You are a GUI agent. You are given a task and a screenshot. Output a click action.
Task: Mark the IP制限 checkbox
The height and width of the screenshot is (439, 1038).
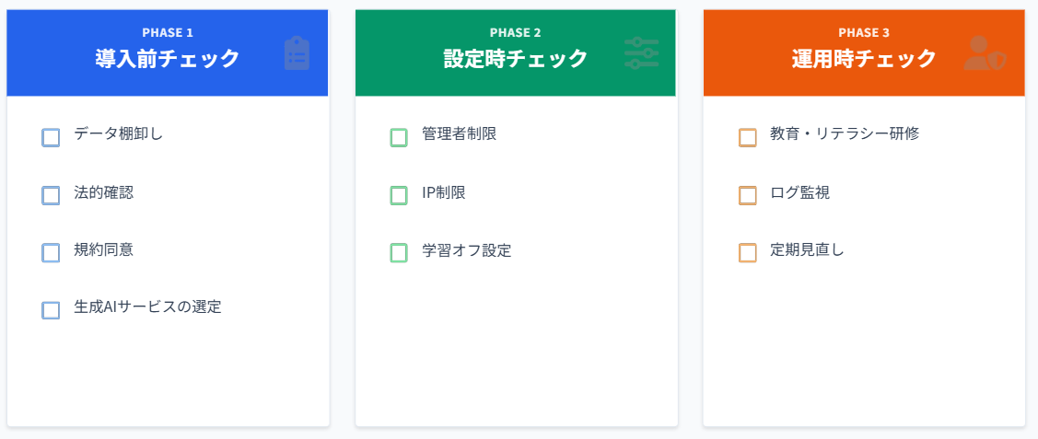point(399,195)
